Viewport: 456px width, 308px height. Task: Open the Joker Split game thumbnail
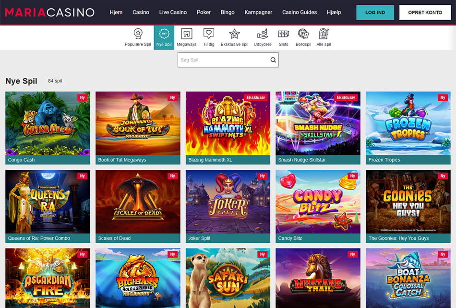coord(228,201)
